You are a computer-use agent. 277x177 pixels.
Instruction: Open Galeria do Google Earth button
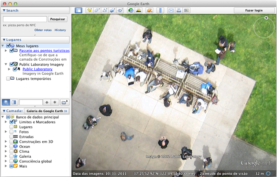[47, 111]
